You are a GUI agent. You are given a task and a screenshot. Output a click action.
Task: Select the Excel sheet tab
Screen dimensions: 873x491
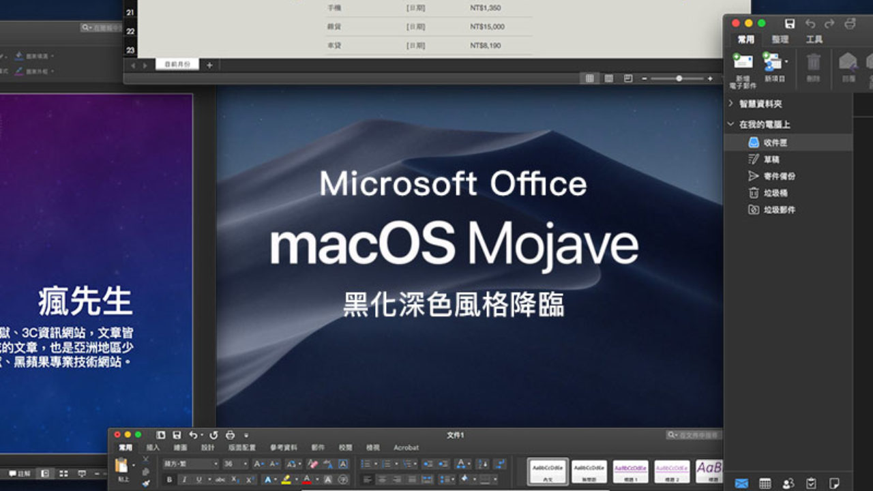[x=177, y=65]
